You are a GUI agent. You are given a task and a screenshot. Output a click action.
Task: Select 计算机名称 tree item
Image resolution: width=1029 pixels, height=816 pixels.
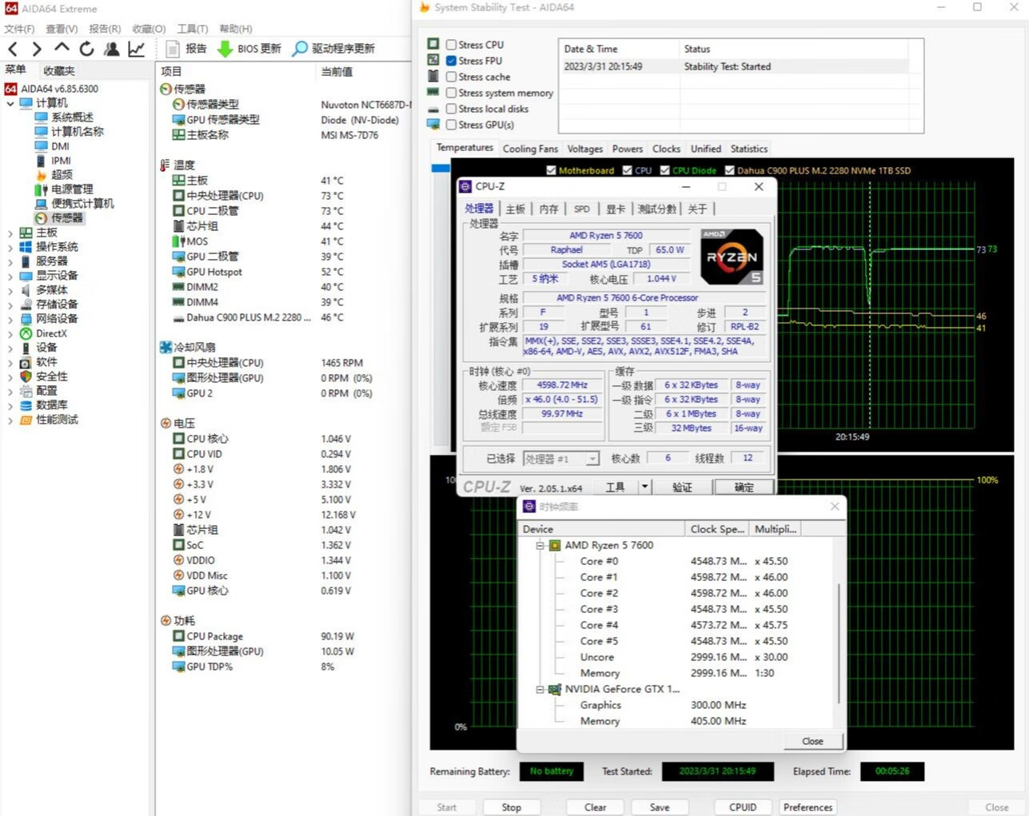click(x=69, y=132)
